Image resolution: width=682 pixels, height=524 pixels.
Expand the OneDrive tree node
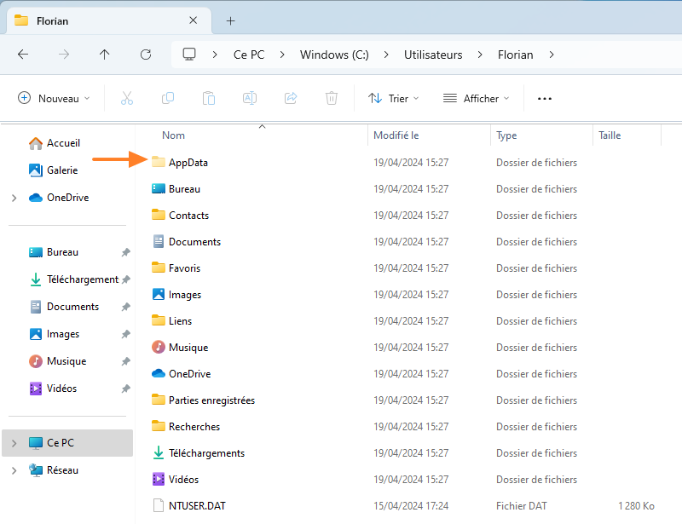tap(14, 198)
